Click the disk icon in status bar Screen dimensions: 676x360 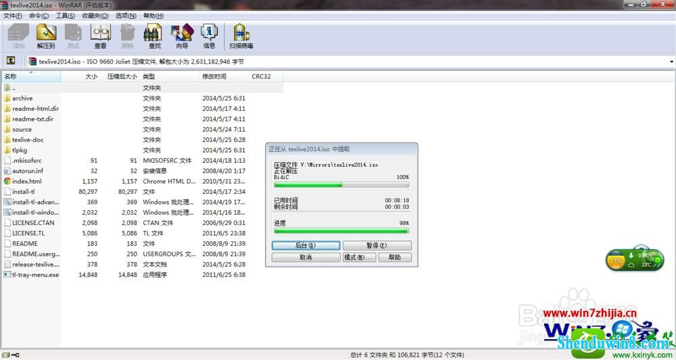pyautogui.click(x=6, y=355)
